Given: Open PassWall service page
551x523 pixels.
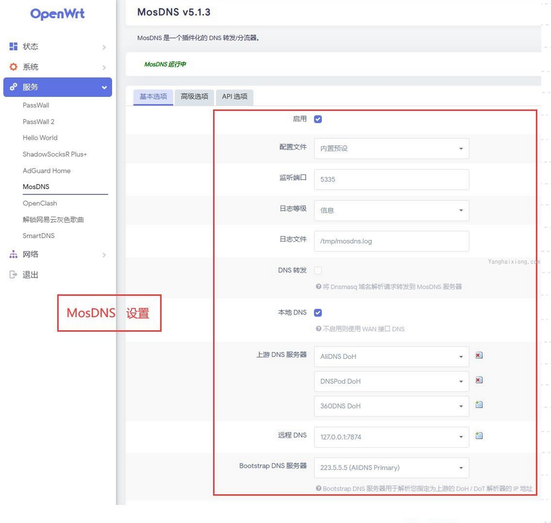Looking at the screenshot, I should point(36,106).
